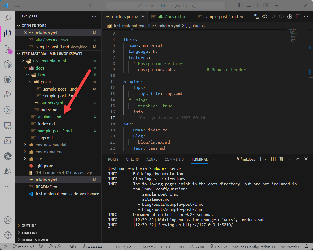
Task: Open the Remote Explorer icon
Action: (8, 125)
